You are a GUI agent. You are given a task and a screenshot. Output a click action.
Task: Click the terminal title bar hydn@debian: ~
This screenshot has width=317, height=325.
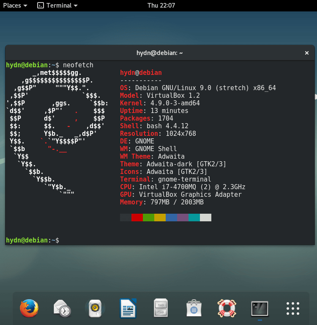[160, 53]
